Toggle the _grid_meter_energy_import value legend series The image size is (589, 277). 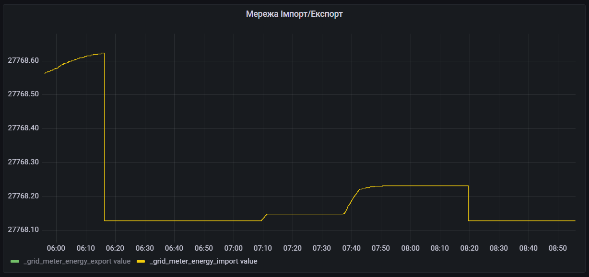tap(203, 261)
